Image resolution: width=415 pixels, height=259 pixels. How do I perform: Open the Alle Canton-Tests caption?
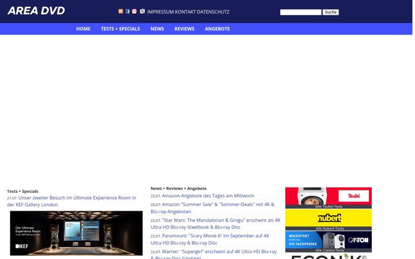[330, 250]
